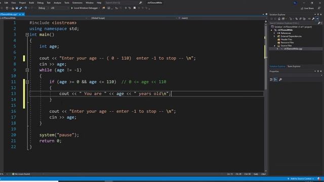
Task: Click the Live Share button
Action: click(x=307, y=8)
